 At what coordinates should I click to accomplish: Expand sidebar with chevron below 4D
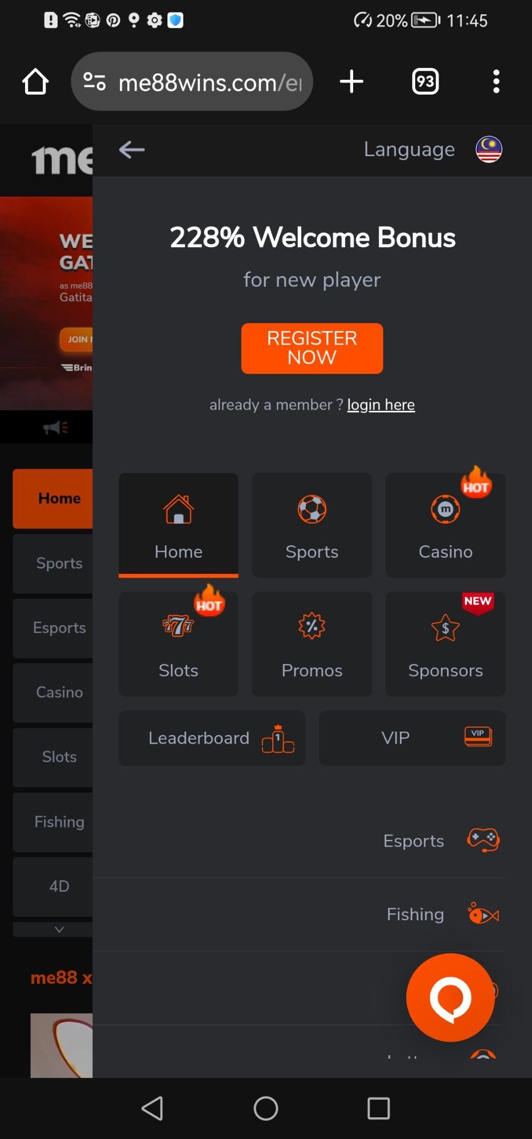pyautogui.click(x=59, y=929)
